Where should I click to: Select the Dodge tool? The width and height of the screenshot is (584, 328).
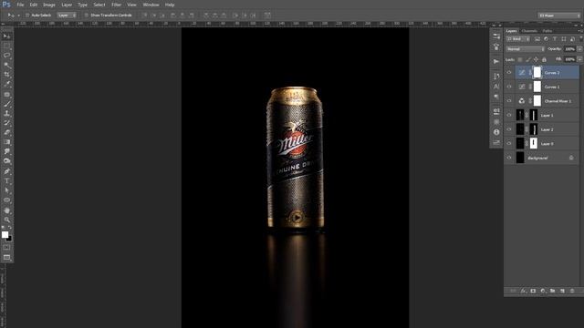tap(6, 161)
